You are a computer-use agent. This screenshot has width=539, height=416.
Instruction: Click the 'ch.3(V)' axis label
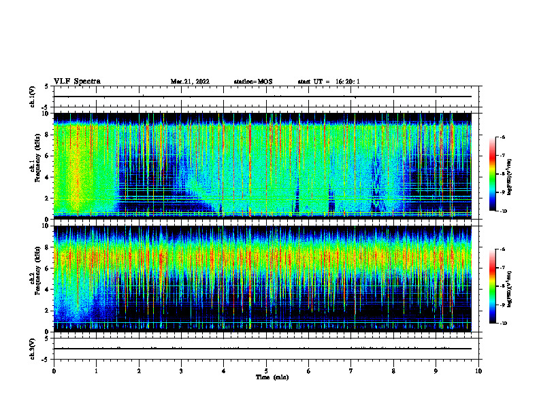coord(33,349)
